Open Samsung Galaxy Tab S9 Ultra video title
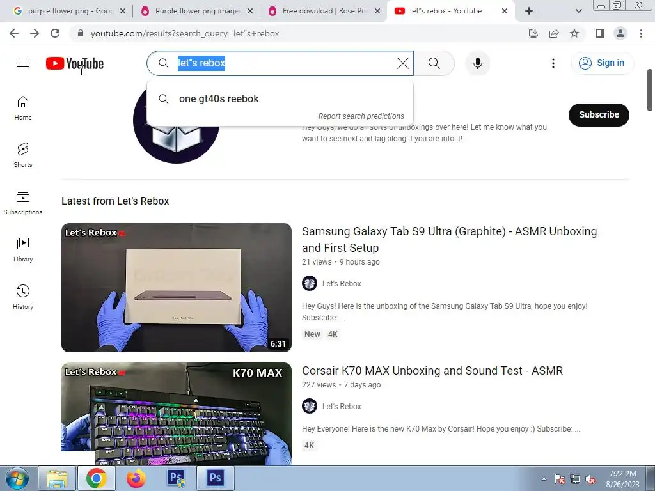 pos(449,239)
